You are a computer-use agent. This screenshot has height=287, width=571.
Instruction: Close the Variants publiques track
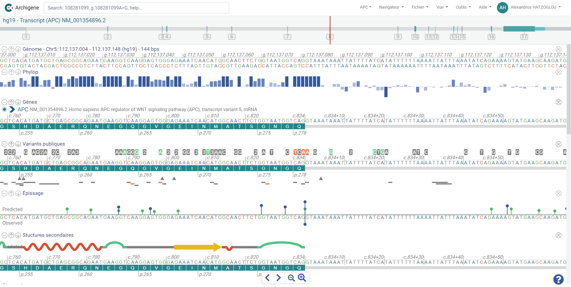click(x=559, y=144)
